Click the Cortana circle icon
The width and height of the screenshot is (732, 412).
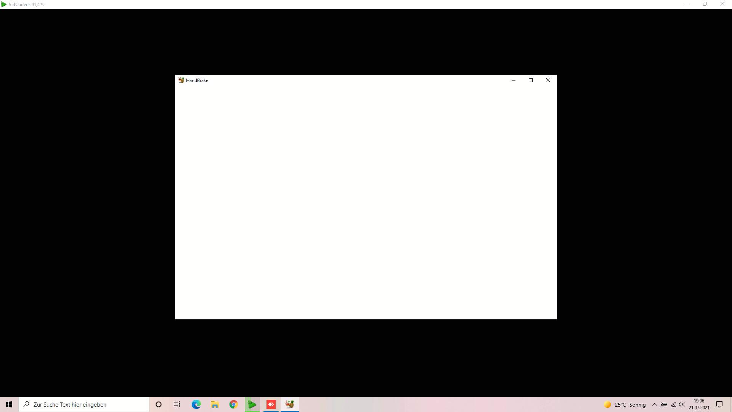[x=159, y=404]
